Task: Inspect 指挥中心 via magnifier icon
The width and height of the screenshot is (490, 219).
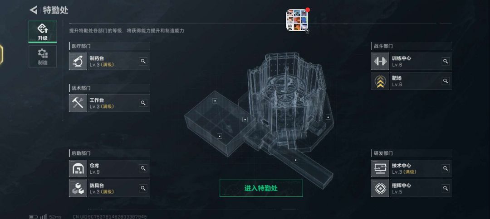Action: coord(446,188)
